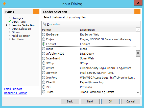Viewport: 144px width, 108px height.
Task: Click the green checkmark beside Storages
Action: [x=10, y=18]
